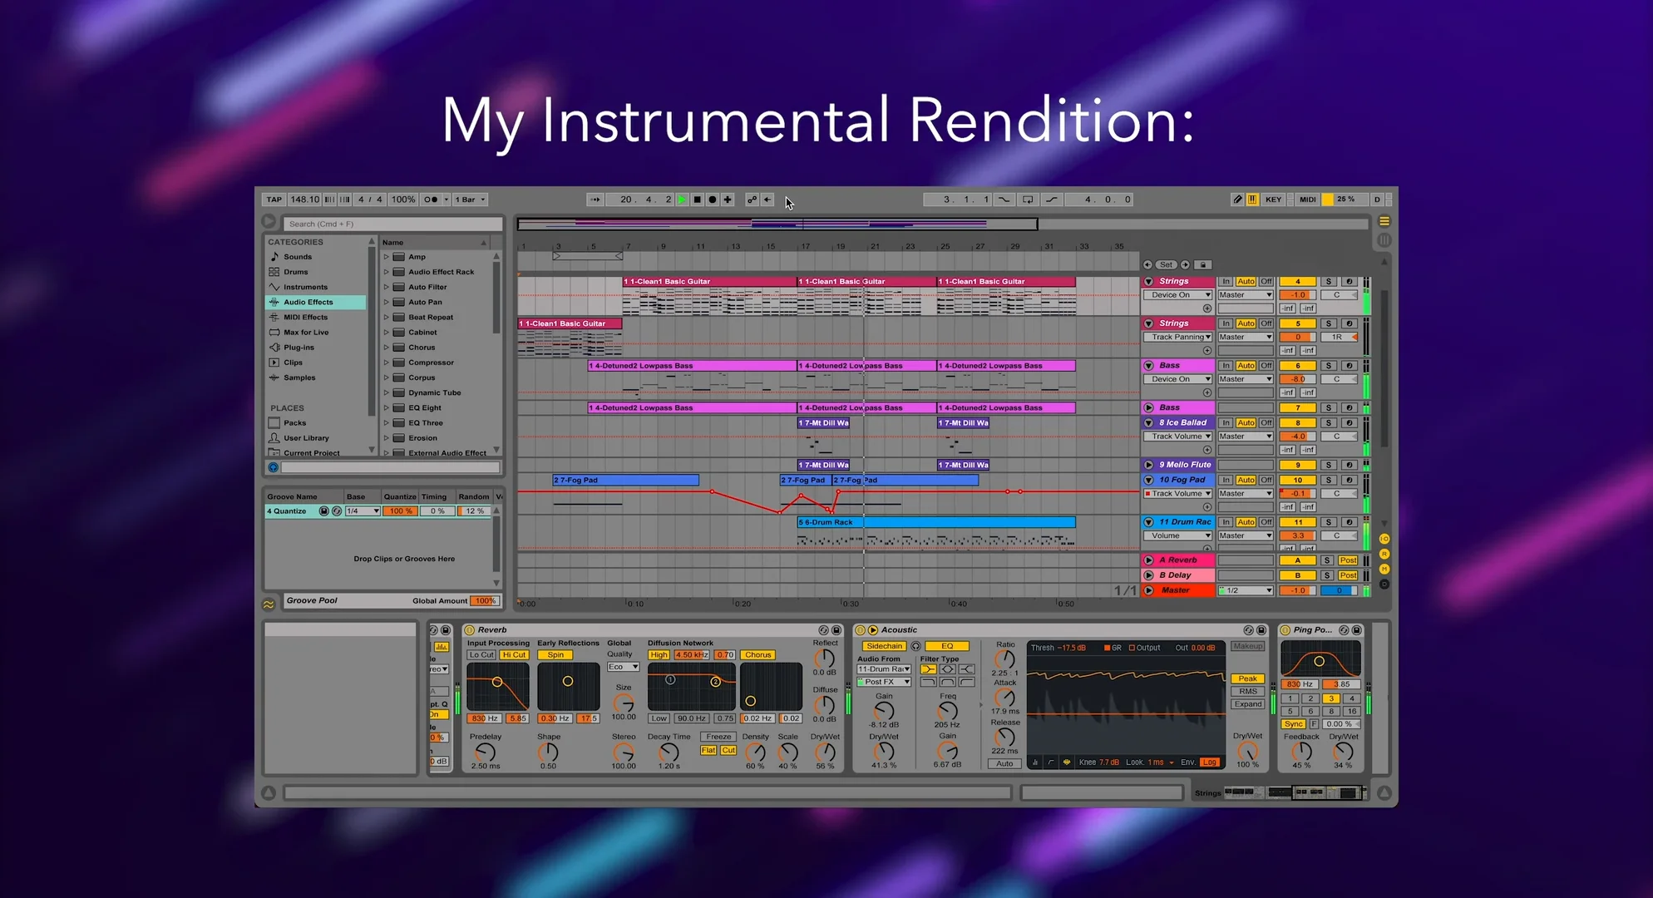Click the TAP tempo button
Viewport: 1653px width, 898px height.
(274, 200)
